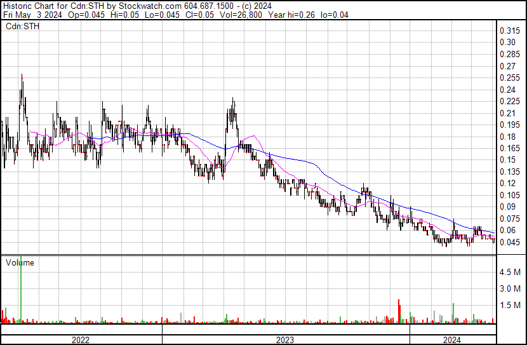Click the 1.5 M volume axis label
The image size is (527, 345).
click(510, 305)
